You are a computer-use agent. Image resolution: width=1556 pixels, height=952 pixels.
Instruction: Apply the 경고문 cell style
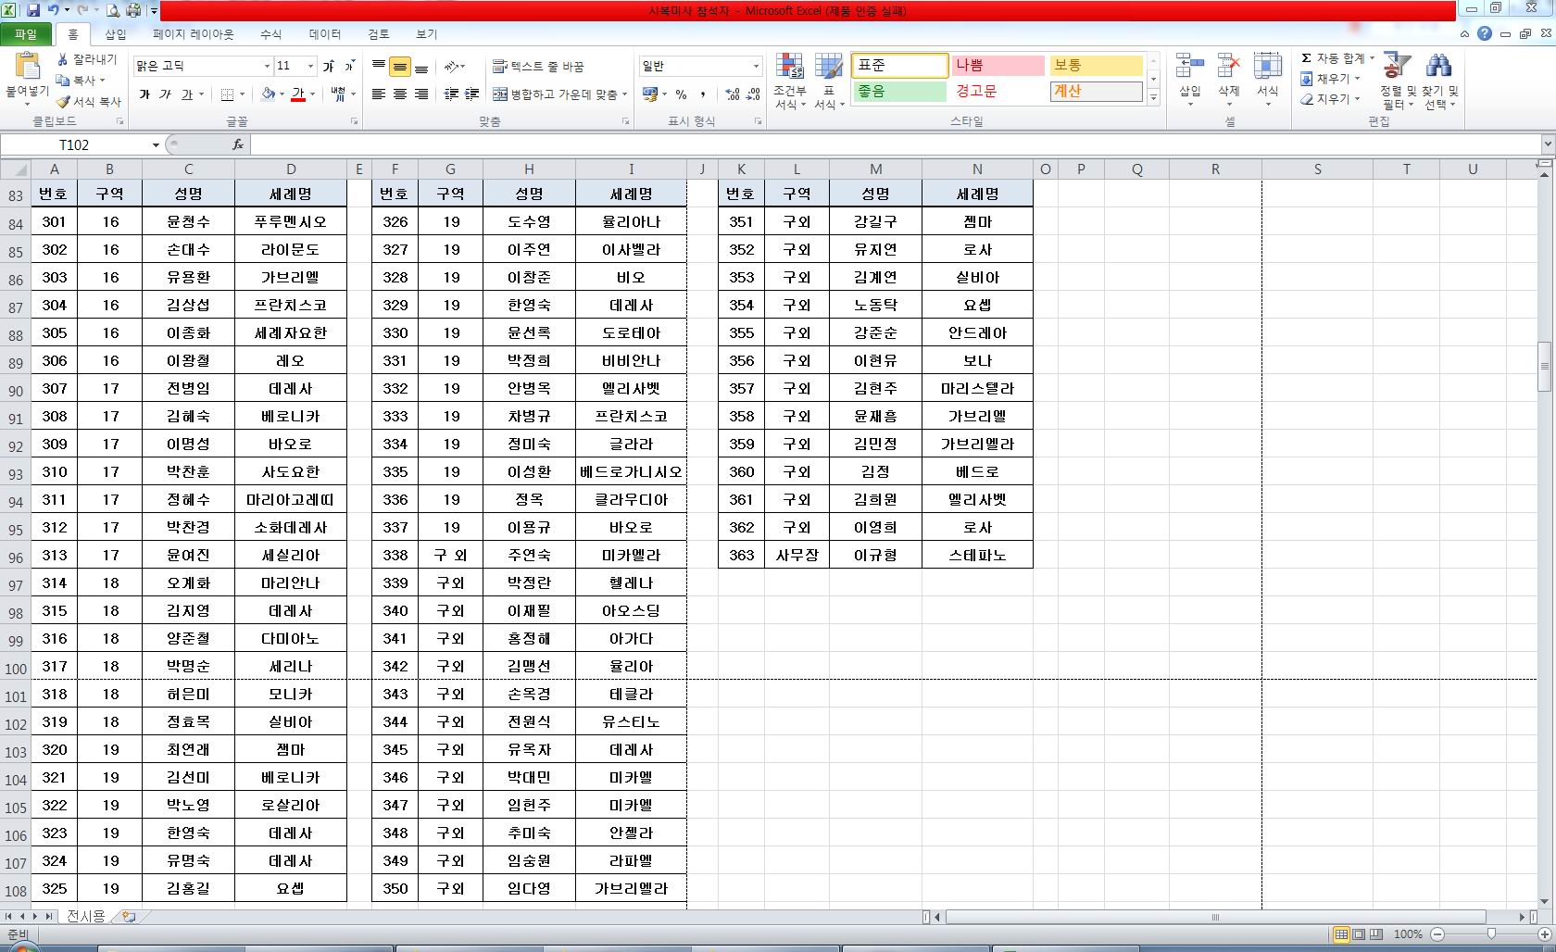pyautogui.click(x=998, y=92)
